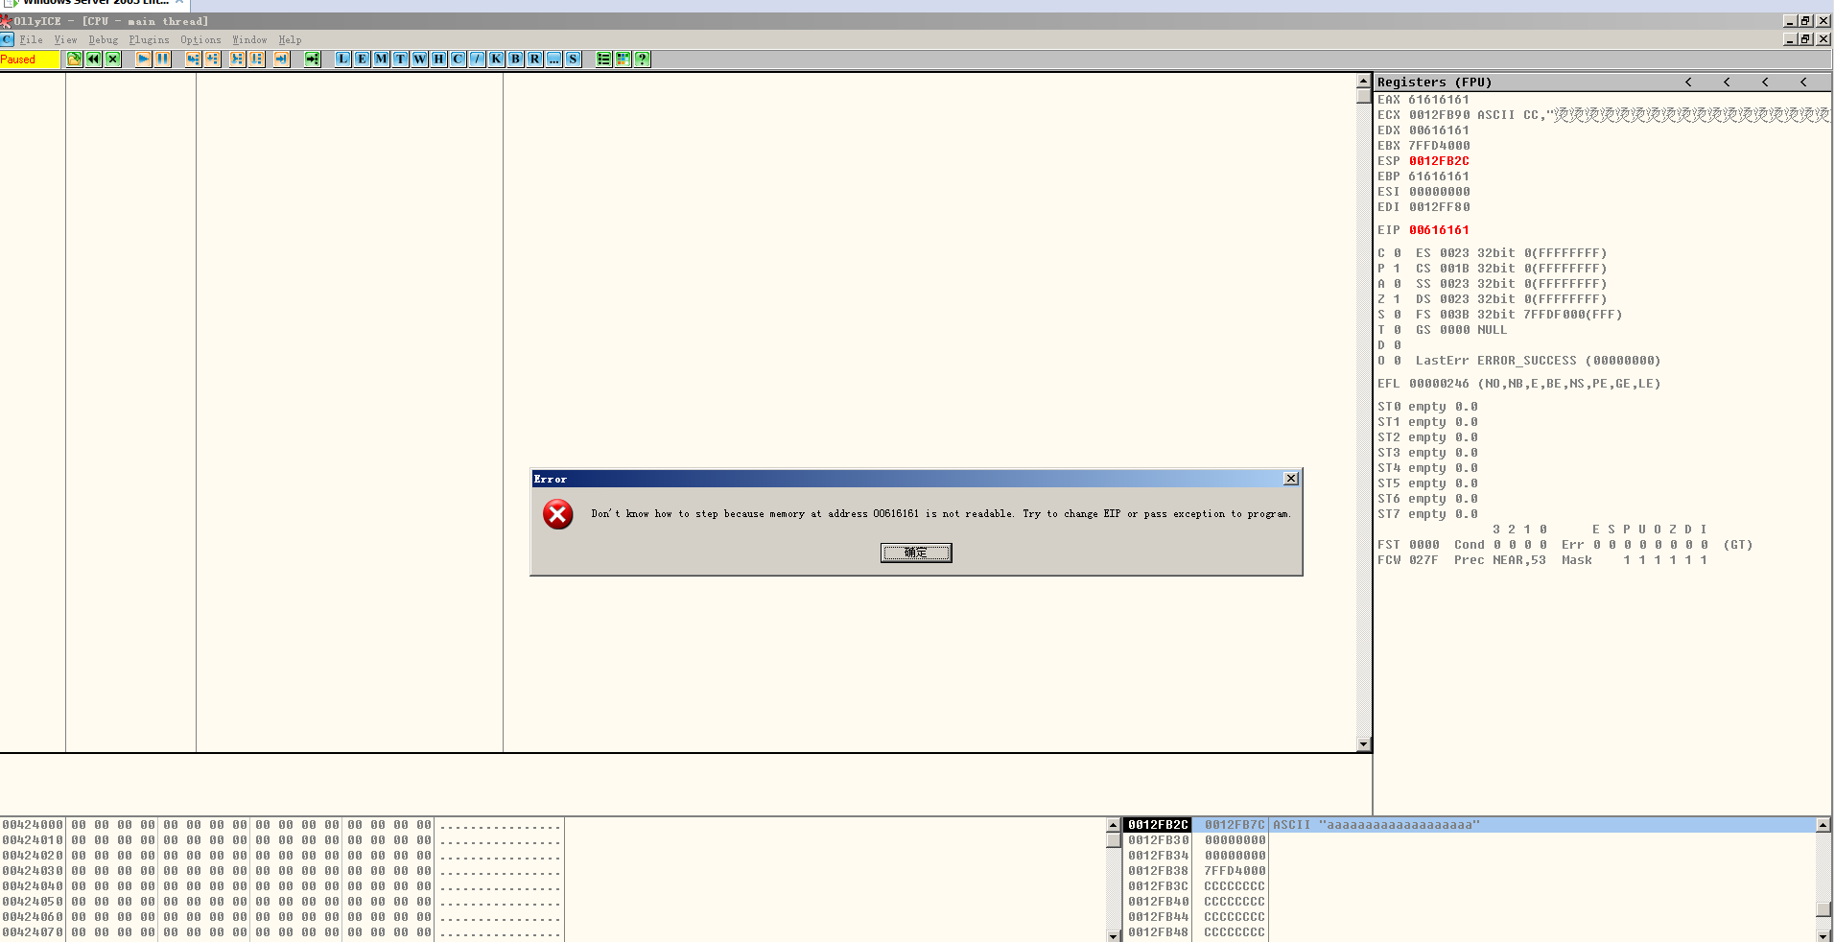The width and height of the screenshot is (1835, 942).
Task: Click the Trace over toolbar icon
Action: [x=256, y=59]
